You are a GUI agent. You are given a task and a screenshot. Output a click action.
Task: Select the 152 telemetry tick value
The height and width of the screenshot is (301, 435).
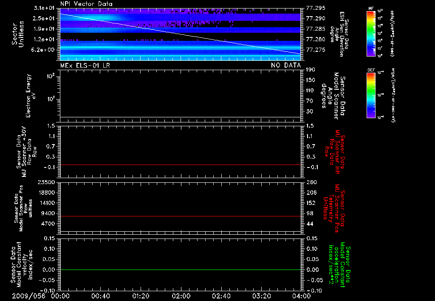pyautogui.click(x=311, y=203)
